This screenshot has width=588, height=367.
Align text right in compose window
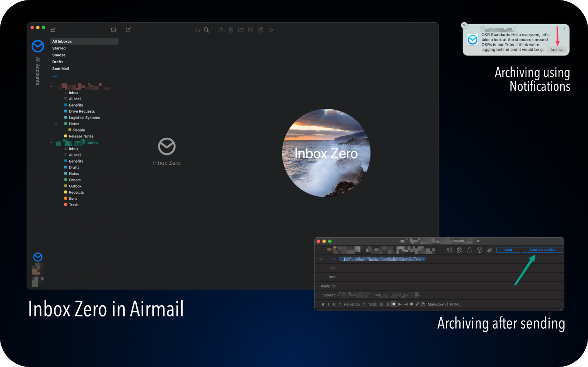tap(388, 304)
